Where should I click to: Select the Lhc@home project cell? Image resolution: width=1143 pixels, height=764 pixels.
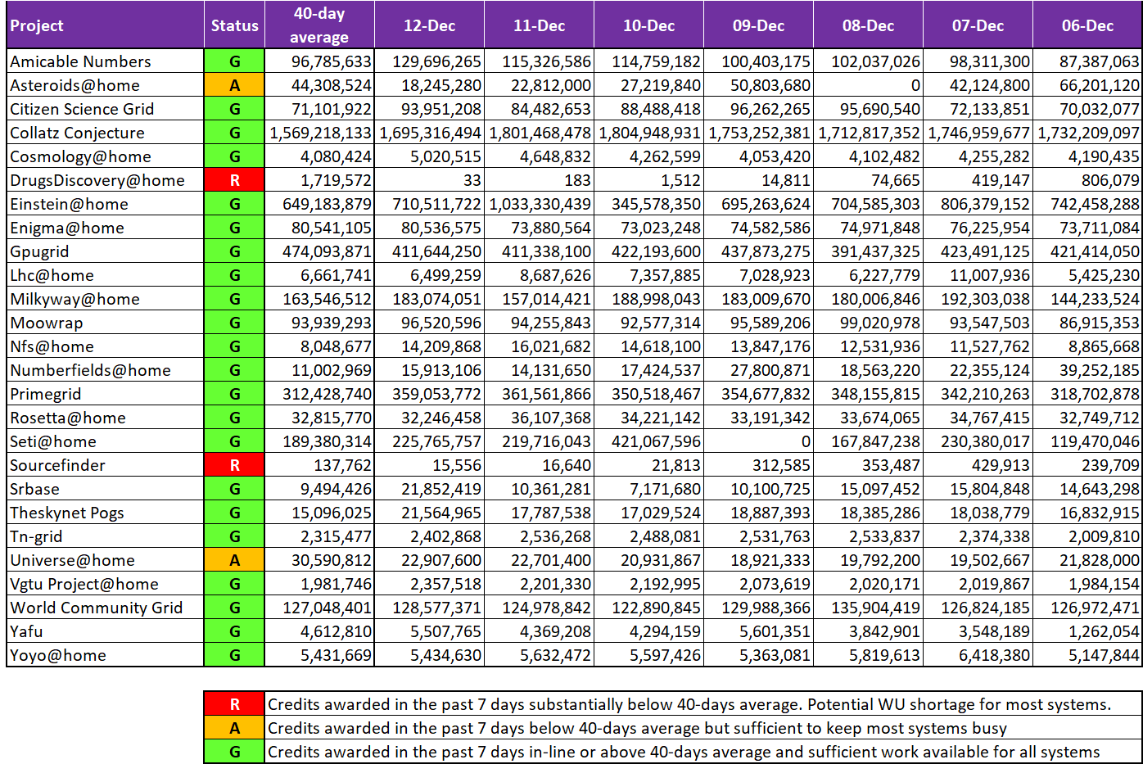[106, 275]
